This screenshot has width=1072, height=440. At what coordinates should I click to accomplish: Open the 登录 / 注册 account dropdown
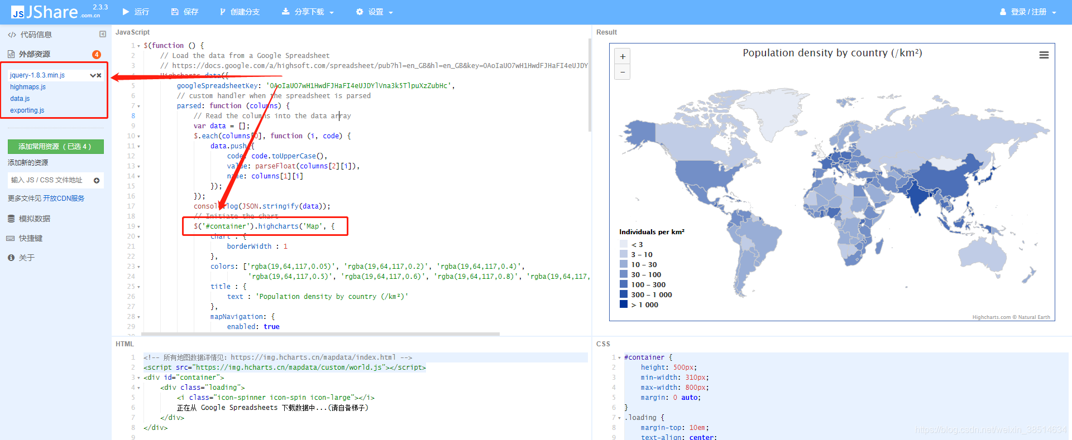click(x=1028, y=12)
